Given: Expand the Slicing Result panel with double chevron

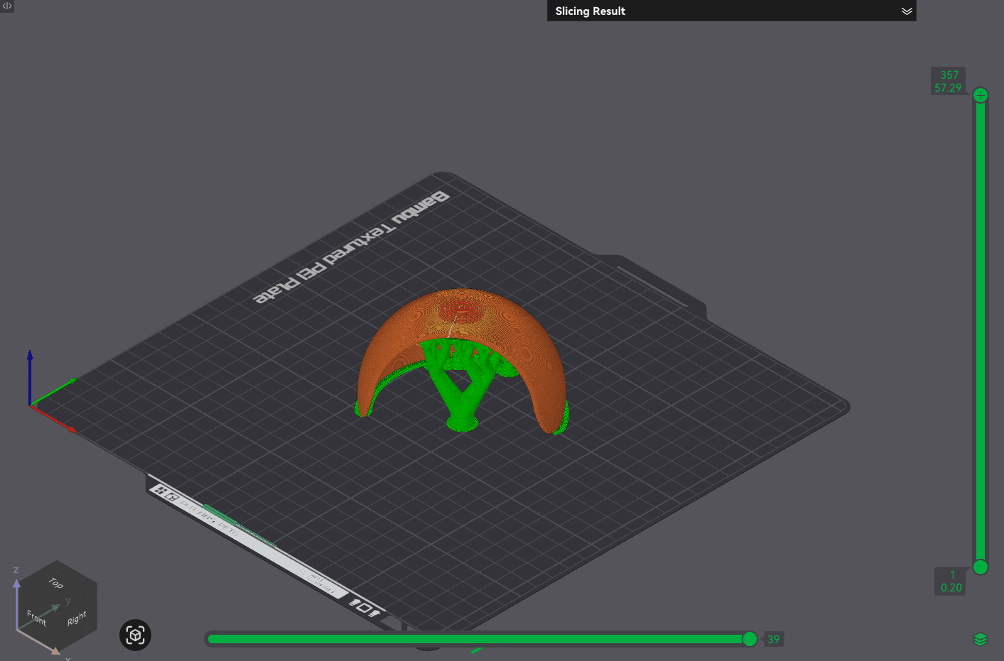Looking at the screenshot, I should 907,11.
